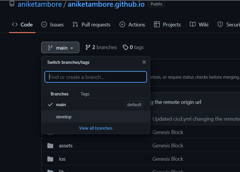Open the 2 branches link
The image size is (240, 172).
(x=101, y=47)
